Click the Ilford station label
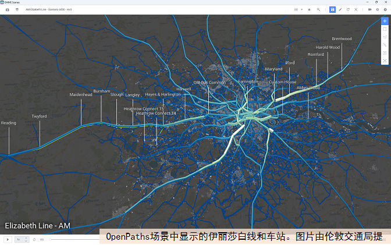The height and width of the screenshot is (245, 391). click(x=290, y=63)
